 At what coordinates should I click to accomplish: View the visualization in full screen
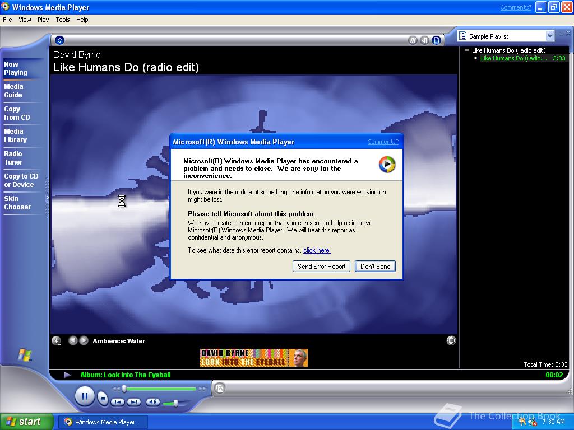click(451, 340)
